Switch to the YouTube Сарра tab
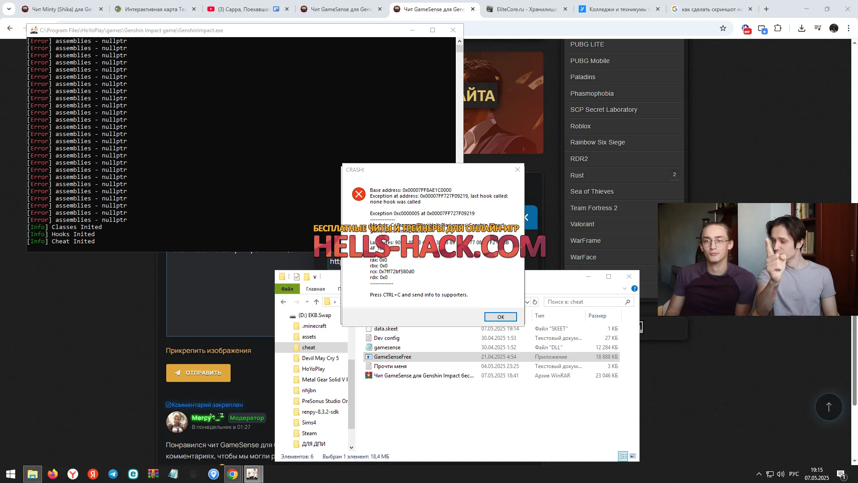The image size is (858, 483). pos(248,9)
